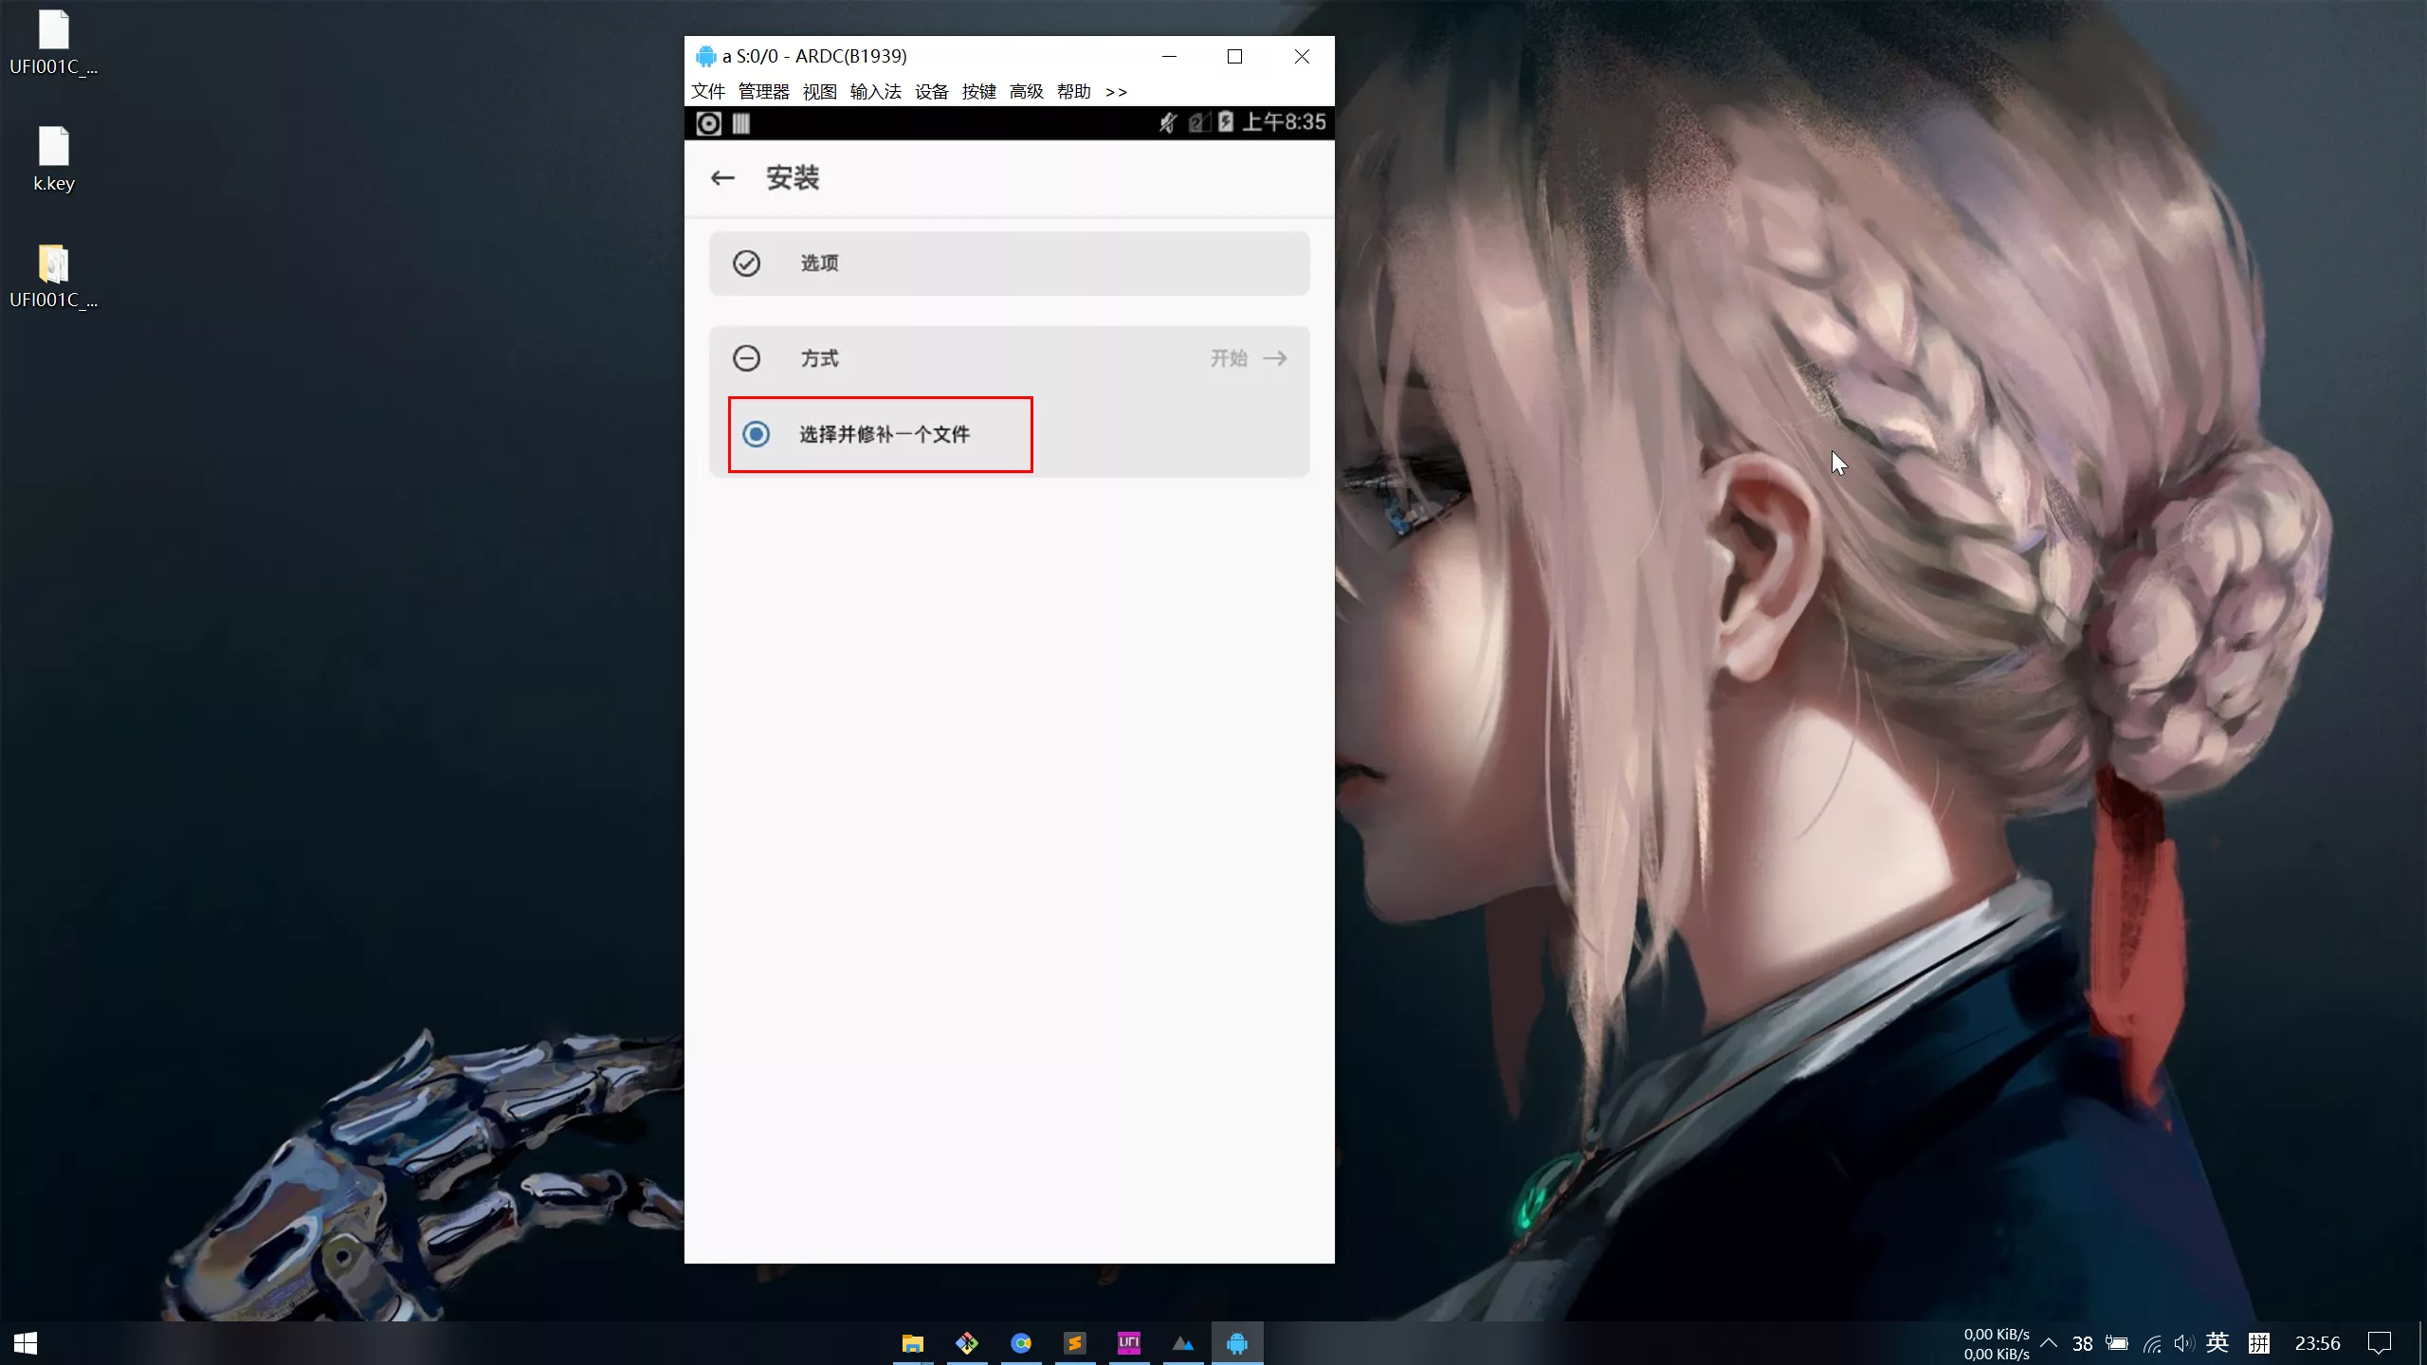The height and width of the screenshot is (1365, 2427).
Task: Open the Windows notification center
Action: 2379,1343
